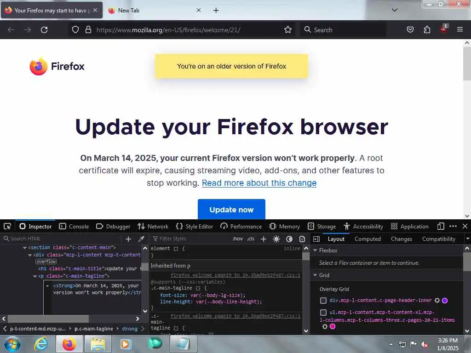
Task: Reload the current page
Action: (x=44, y=30)
